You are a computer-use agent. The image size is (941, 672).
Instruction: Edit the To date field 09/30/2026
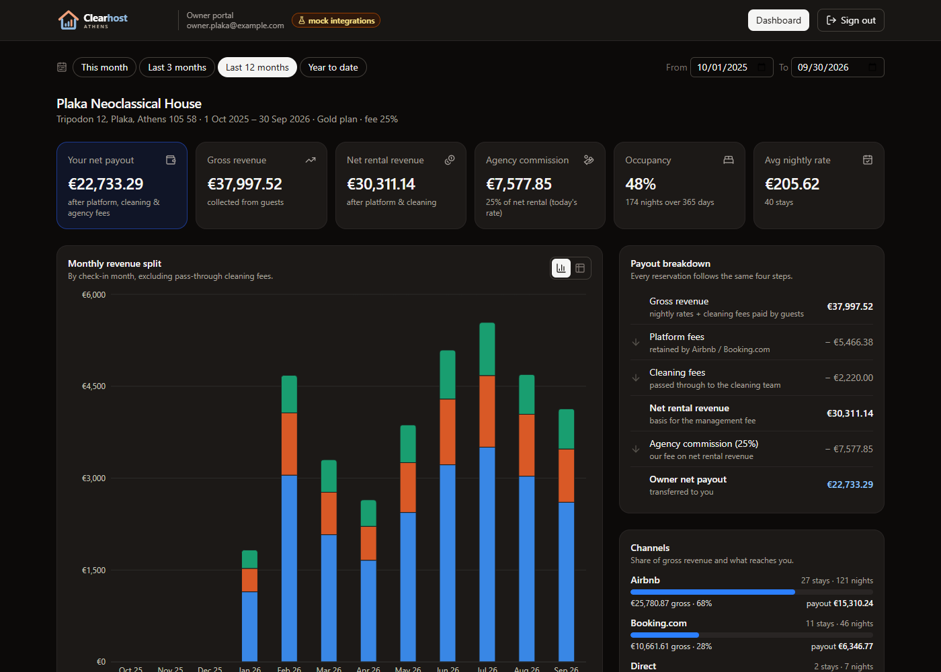click(837, 67)
